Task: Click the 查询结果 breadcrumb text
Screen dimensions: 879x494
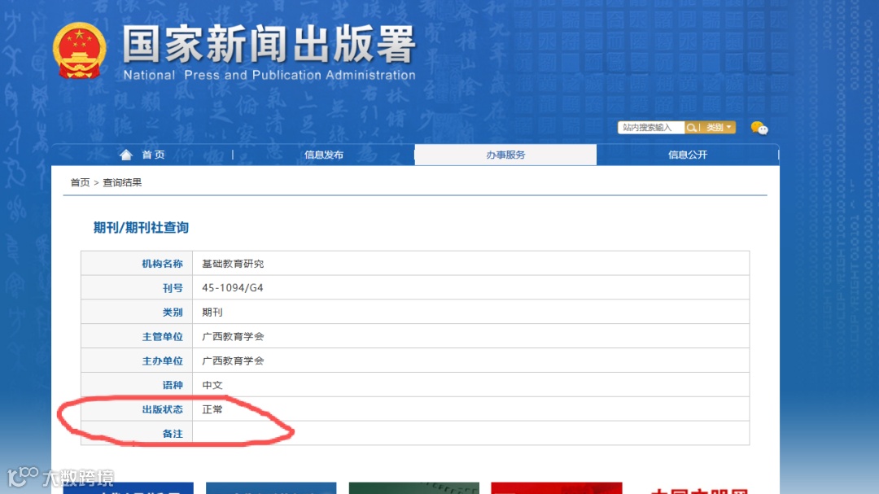Action: [122, 182]
